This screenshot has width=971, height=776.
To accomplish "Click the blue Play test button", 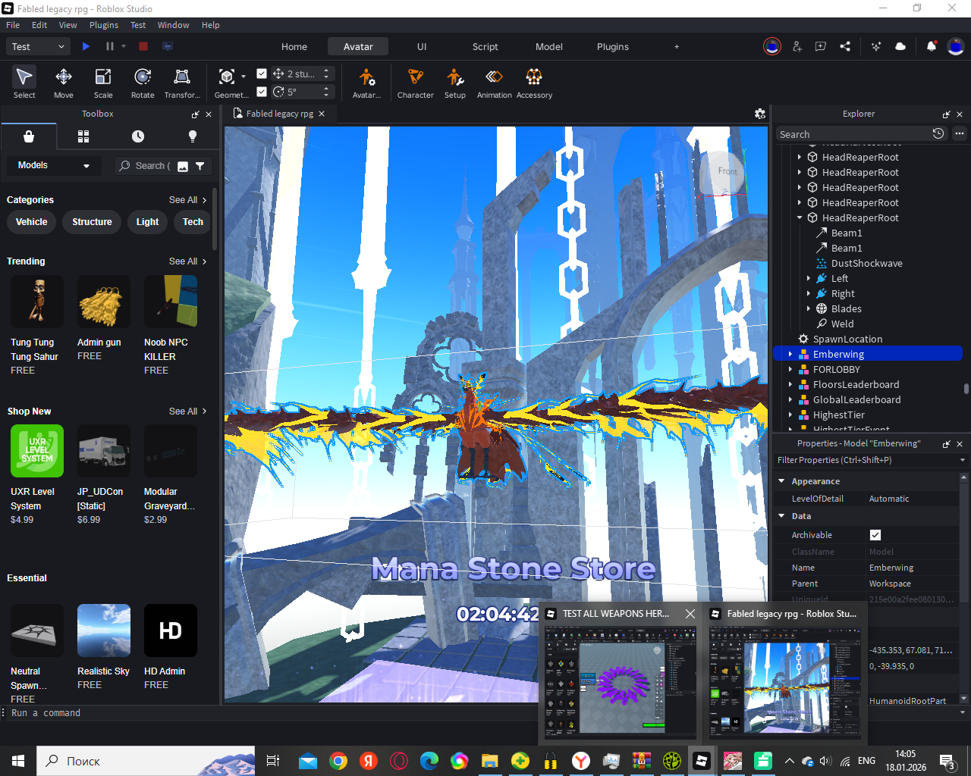I will point(86,46).
